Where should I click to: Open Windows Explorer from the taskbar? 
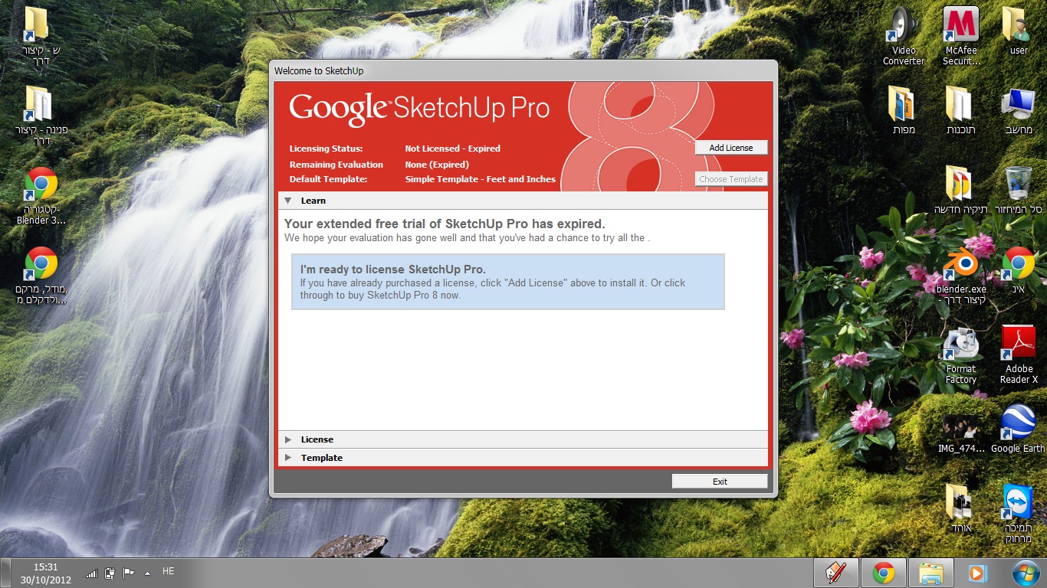pyautogui.click(x=930, y=573)
